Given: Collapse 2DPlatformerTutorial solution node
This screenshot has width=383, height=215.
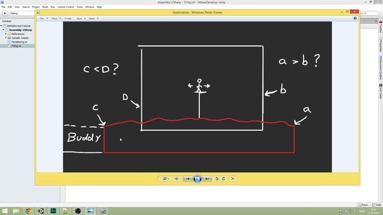Looking at the screenshot, I should point(1,26).
